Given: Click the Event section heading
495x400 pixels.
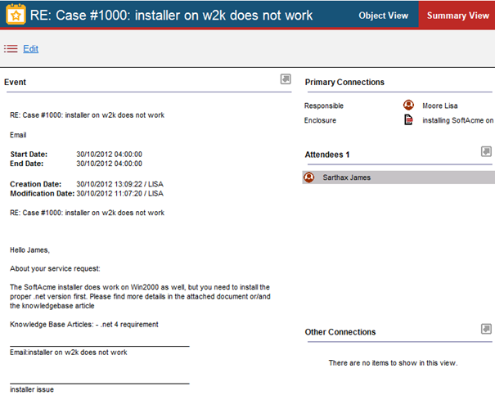Looking at the screenshot, I should tap(16, 82).
